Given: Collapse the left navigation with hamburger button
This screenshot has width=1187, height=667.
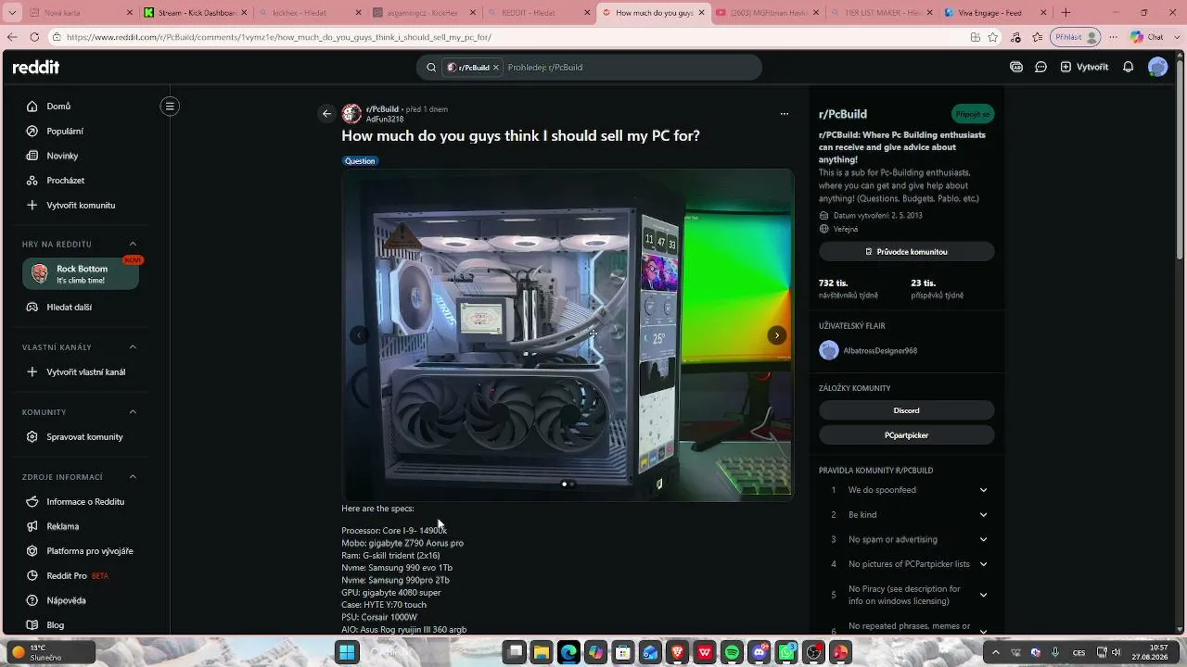Looking at the screenshot, I should pyautogui.click(x=170, y=107).
